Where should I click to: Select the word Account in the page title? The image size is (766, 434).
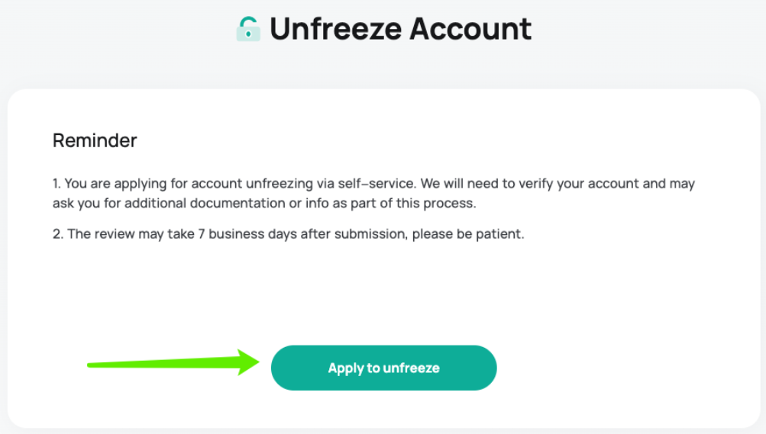click(x=470, y=29)
